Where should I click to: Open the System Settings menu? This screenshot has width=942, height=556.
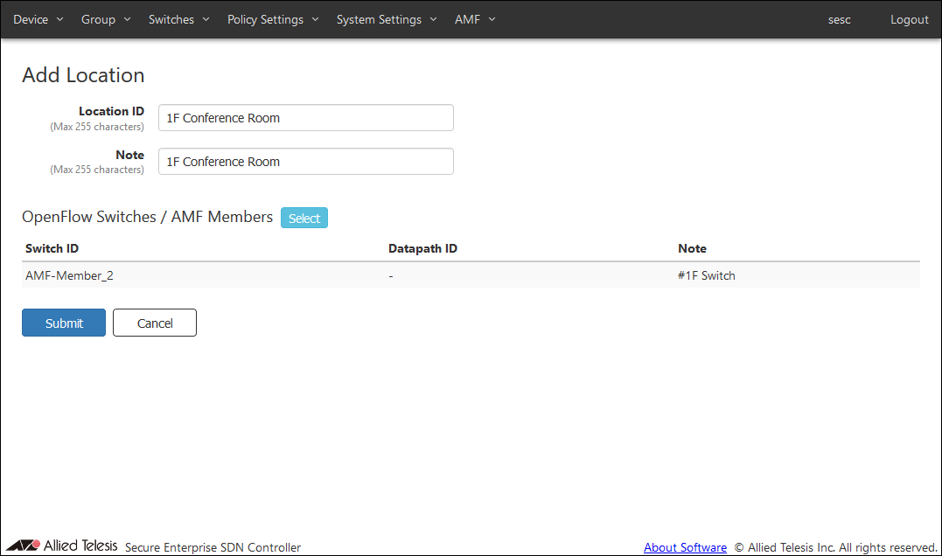[386, 19]
